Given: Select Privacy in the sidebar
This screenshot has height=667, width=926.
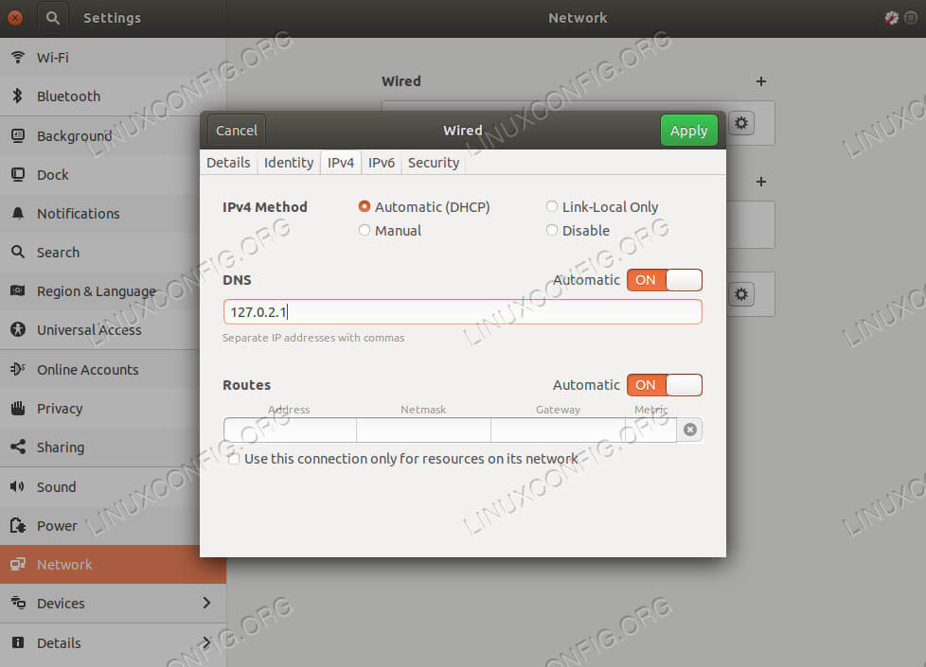Looking at the screenshot, I should [113, 409].
